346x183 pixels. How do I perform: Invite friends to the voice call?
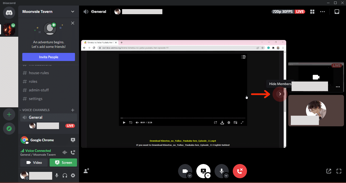[x=86, y=171]
